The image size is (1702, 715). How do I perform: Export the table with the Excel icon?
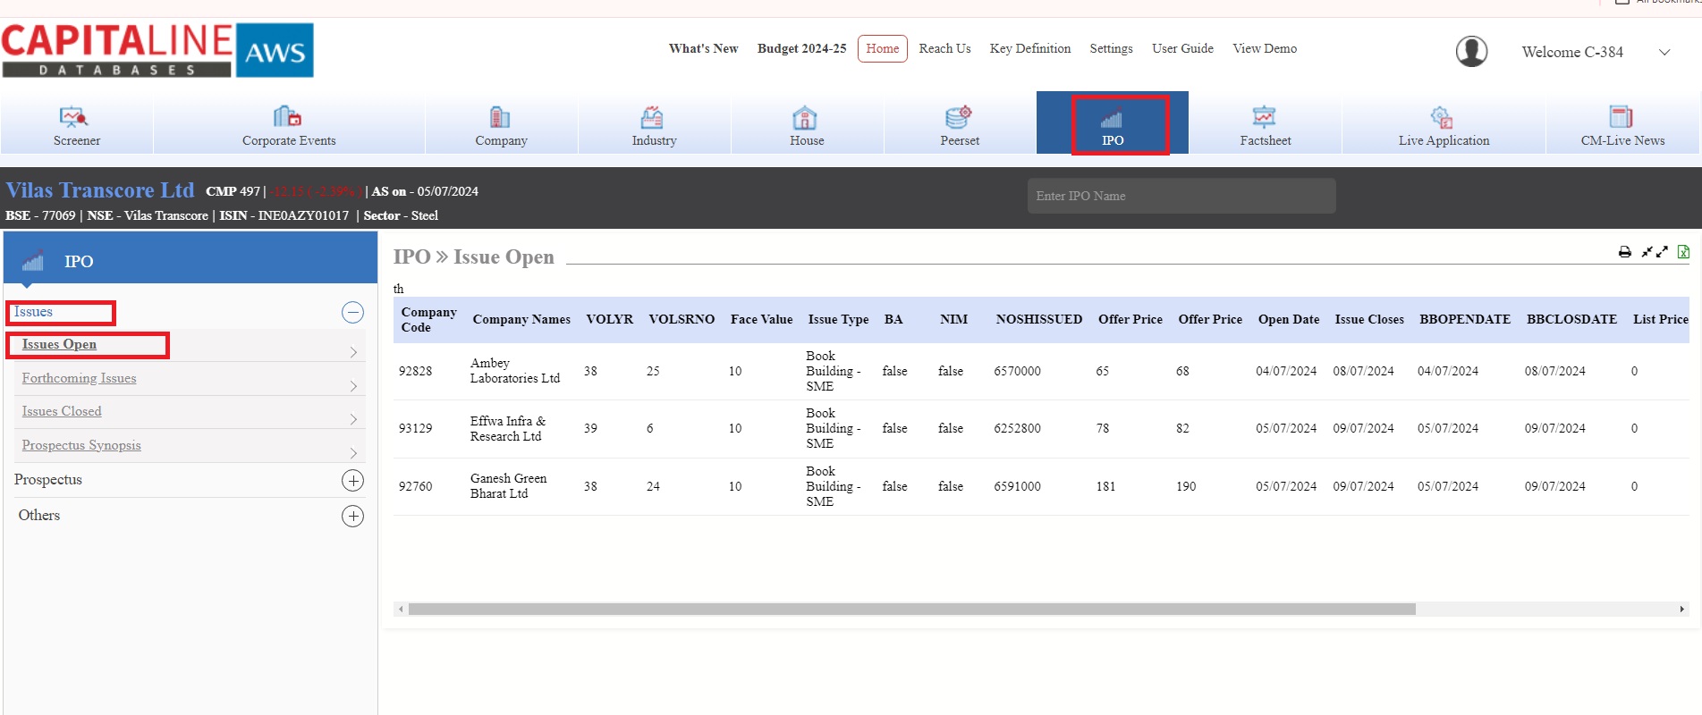(x=1683, y=252)
